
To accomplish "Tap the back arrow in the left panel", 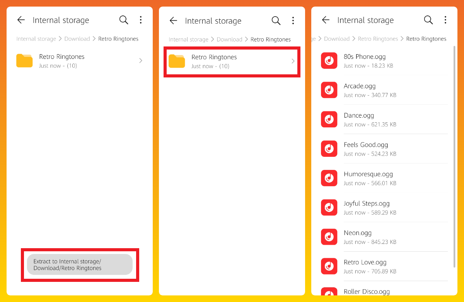I will tap(21, 20).
